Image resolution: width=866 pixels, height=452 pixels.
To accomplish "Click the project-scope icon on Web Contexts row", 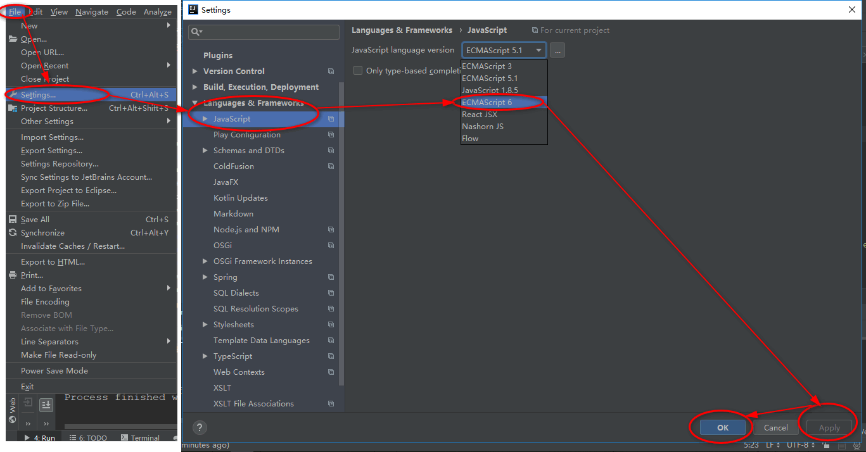I will tap(331, 372).
